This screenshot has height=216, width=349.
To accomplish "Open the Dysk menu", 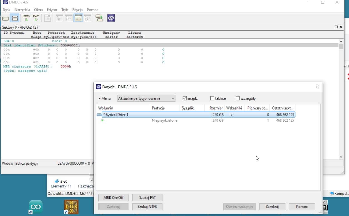I will point(6,10).
